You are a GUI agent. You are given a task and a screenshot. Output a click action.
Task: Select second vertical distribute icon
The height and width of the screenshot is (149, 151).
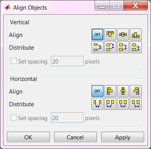(110, 47)
